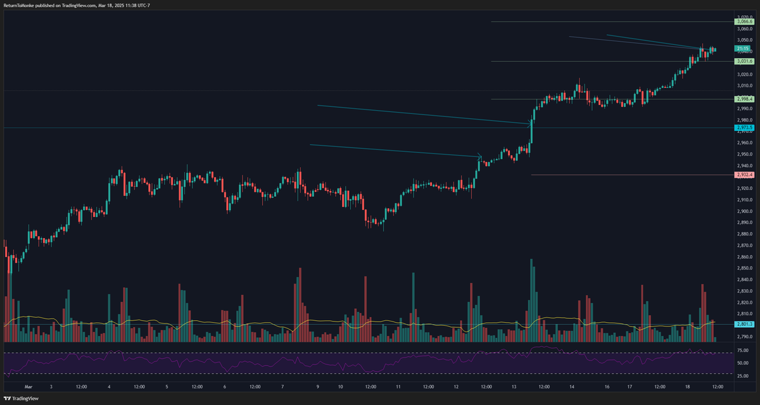This screenshot has width=760, height=405.
Task: Click day 13 on the time axis
Action: coord(514,386)
